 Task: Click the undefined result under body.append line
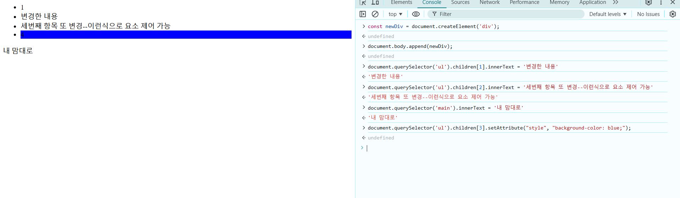(x=381, y=56)
